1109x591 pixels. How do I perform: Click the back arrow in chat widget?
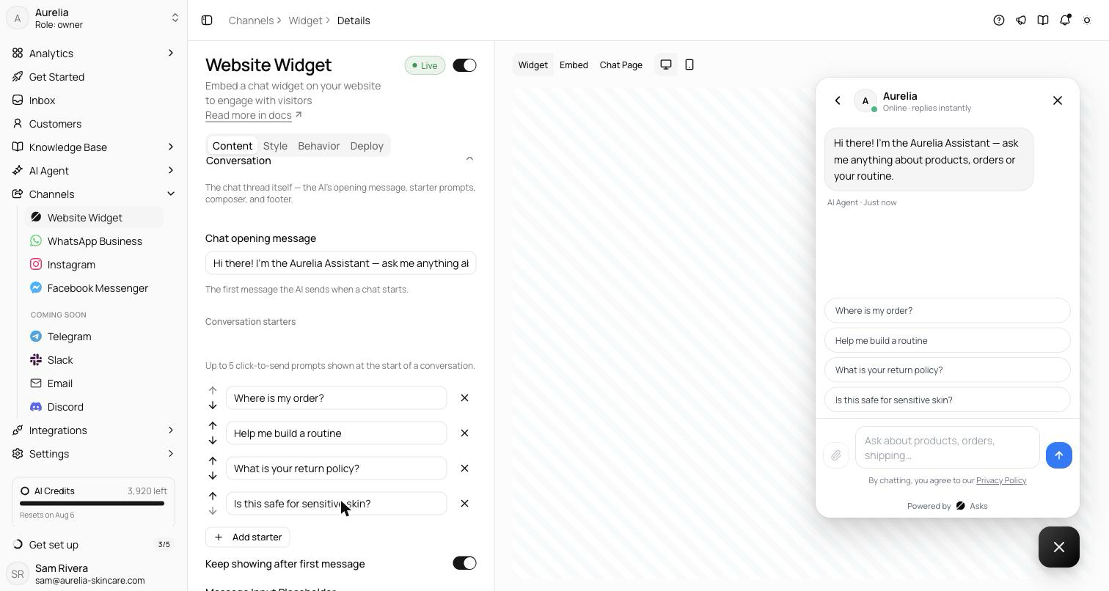pyautogui.click(x=838, y=100)
